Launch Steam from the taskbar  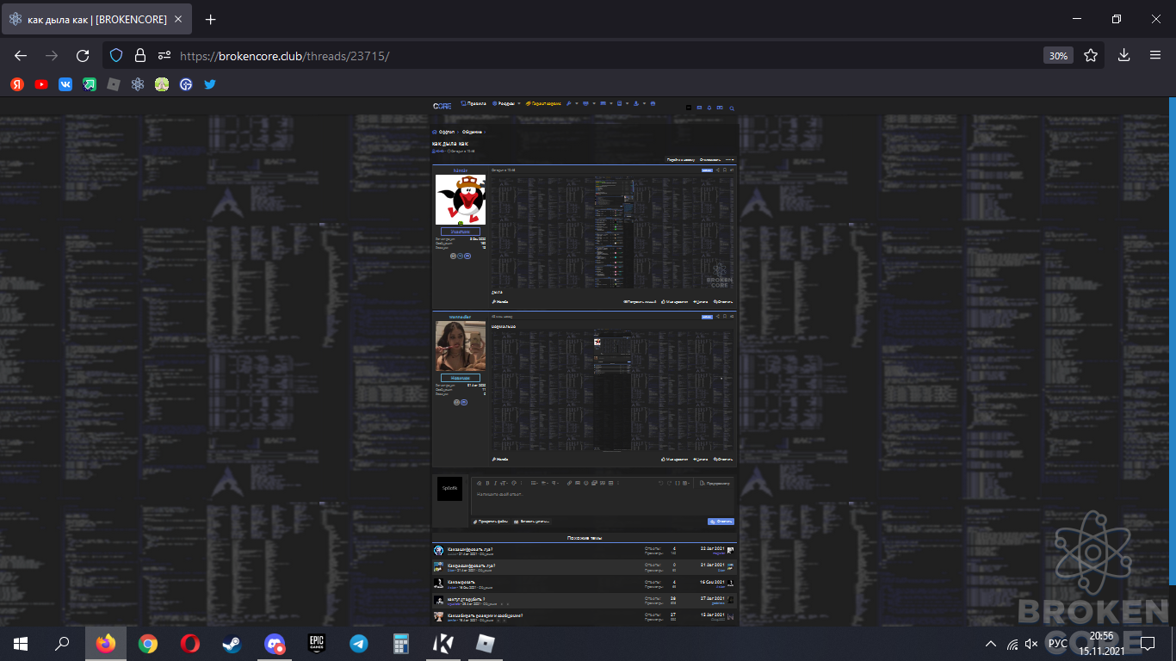[232, 643]
